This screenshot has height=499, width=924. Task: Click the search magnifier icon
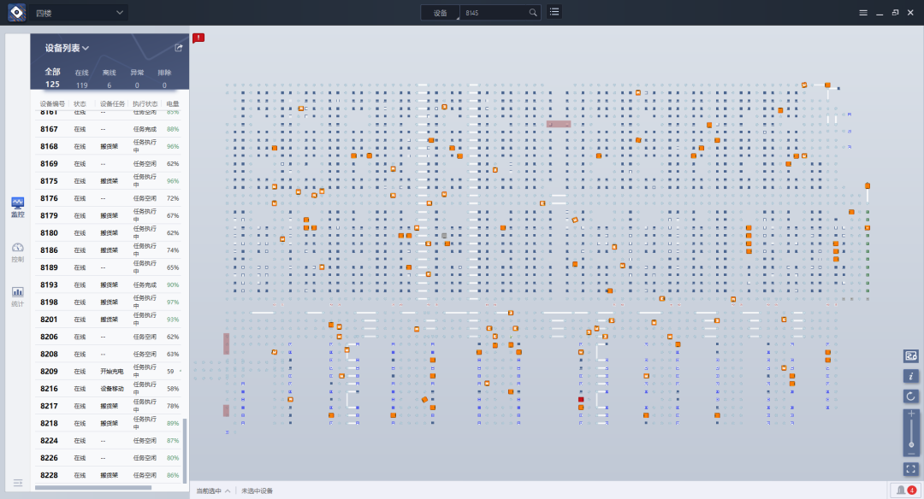[x=533, y=13]
